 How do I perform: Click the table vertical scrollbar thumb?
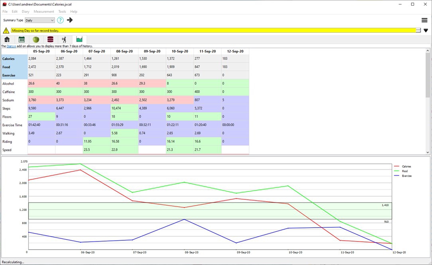coord(428,75)
